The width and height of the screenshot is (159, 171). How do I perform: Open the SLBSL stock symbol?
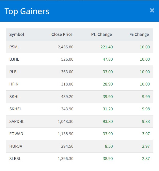click(15, 159)
